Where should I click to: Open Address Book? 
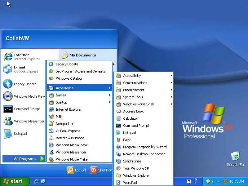pyautogui.click(x=144, y=111)
